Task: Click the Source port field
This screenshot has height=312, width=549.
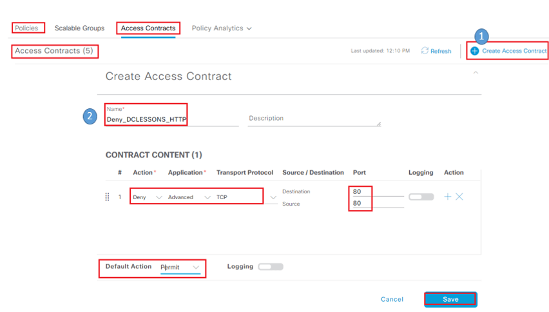Action: (378, 204)
